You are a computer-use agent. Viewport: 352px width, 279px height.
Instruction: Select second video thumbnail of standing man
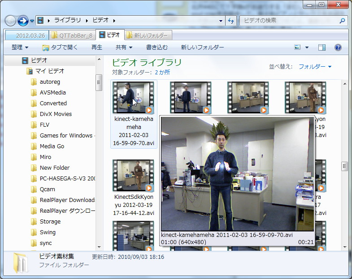(191, 98)
